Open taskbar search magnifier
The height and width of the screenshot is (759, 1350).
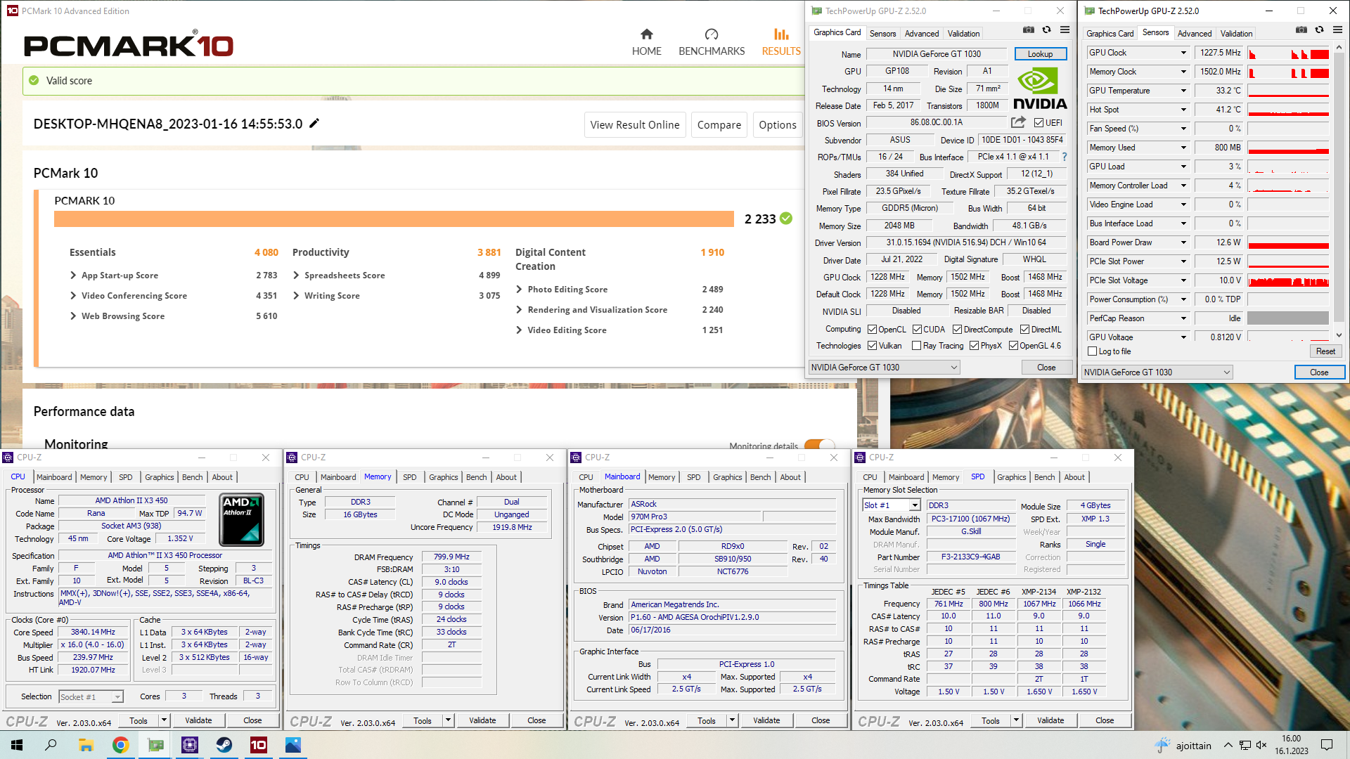pos(51,745)
